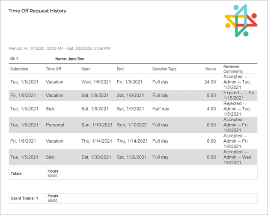
Task: Click comment Accepted Admin Tue, 1/5/2021
Action: point(237,82)
